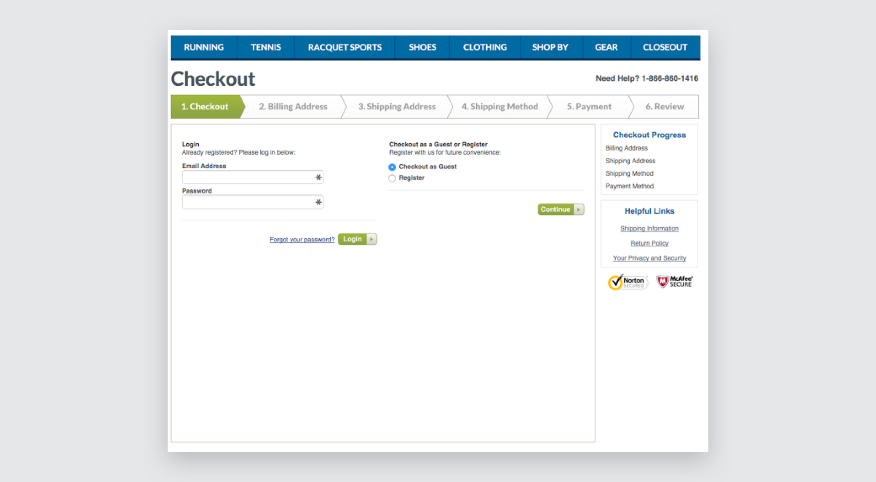The height and width of the screenshot is (482, 876).
Task: Click the Norton Secured seal
Action: pyautogui.click(x=628, y=281)
